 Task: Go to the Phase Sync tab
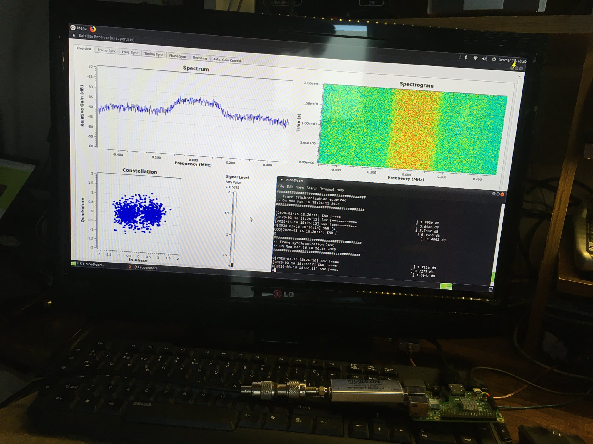(178, 56)
